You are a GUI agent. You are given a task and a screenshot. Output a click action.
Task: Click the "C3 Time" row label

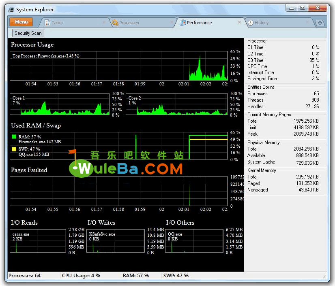[256, 60]
